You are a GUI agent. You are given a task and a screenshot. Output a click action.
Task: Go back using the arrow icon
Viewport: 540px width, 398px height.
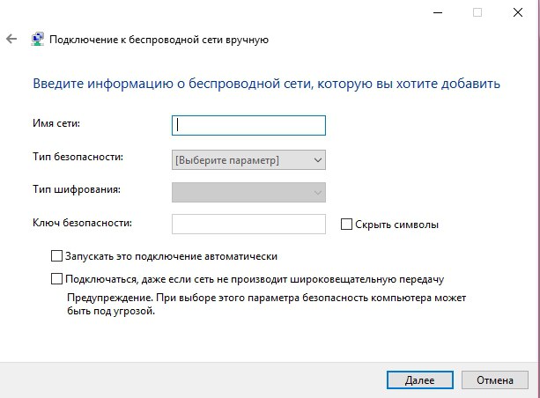coord(11,39)
